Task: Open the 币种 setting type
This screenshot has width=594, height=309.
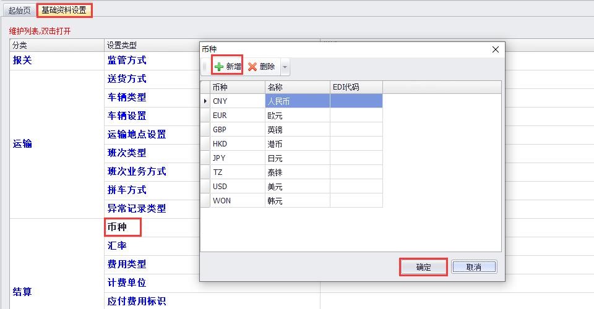Action: click(x=117, y=227)
